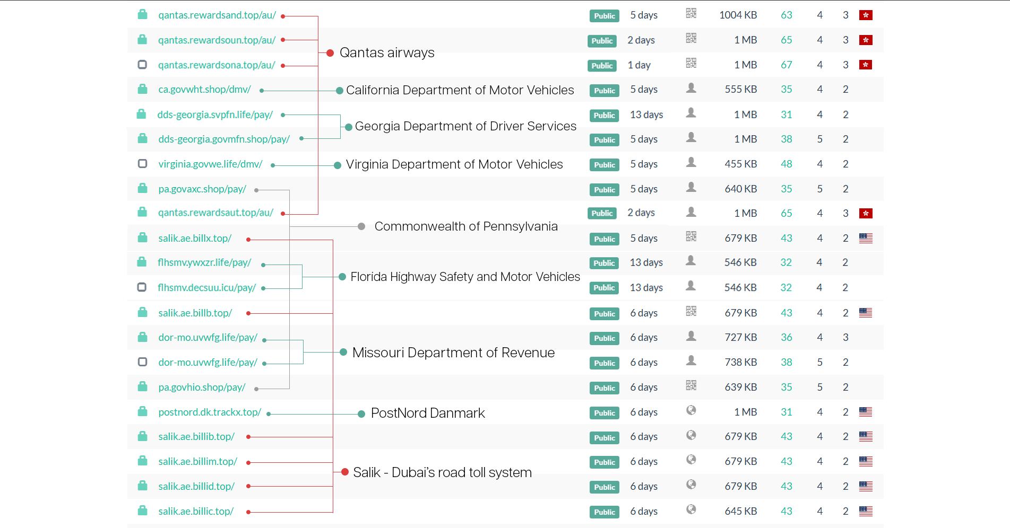Click the user icon in the flhsmv.ywxzr.life row
This screenshot has width=1010, height=528.
[690, 260]
